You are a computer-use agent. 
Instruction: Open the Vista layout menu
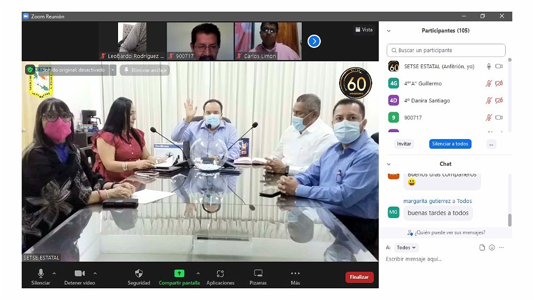[x=364, y=30]
